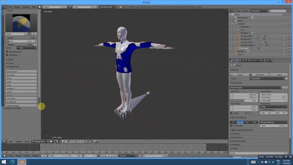Open the Window menu
Viewport: 293px width, 165px height.
pyautogui.click(x=26, y=7)
